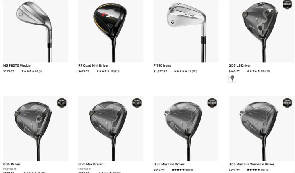
Task: View star rating reviews for R7 Quad Mini Driver
Action: coord(108,71)
